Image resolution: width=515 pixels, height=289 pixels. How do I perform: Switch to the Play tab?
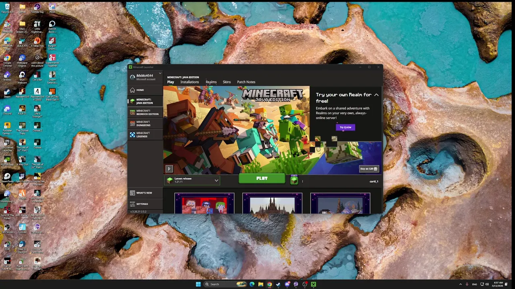(171, 82)
